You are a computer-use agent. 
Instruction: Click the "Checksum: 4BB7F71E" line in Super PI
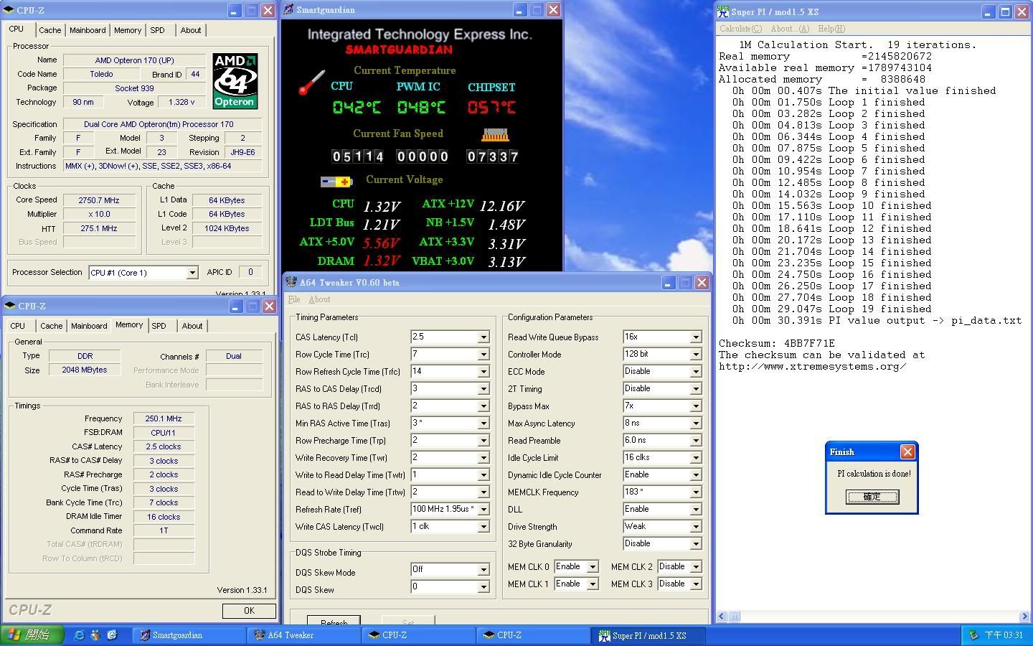click(777, 344)
